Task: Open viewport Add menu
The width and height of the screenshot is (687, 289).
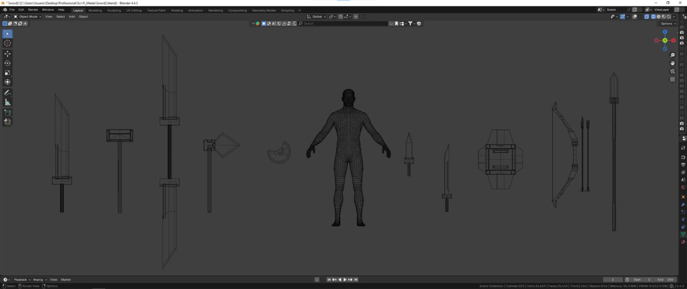Action: point(72,17)
